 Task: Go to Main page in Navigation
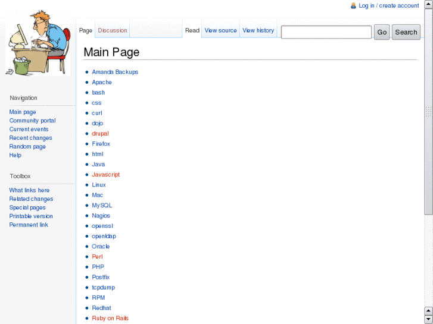(23, 112)
